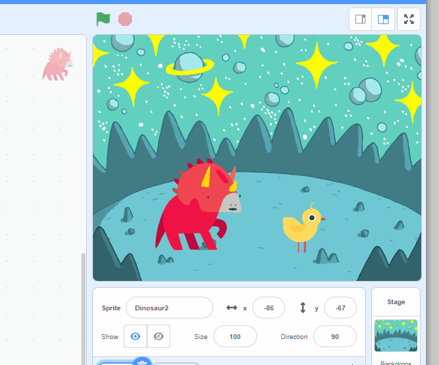
Task: Click the green flag to start
Action: (x=103, y=19)
